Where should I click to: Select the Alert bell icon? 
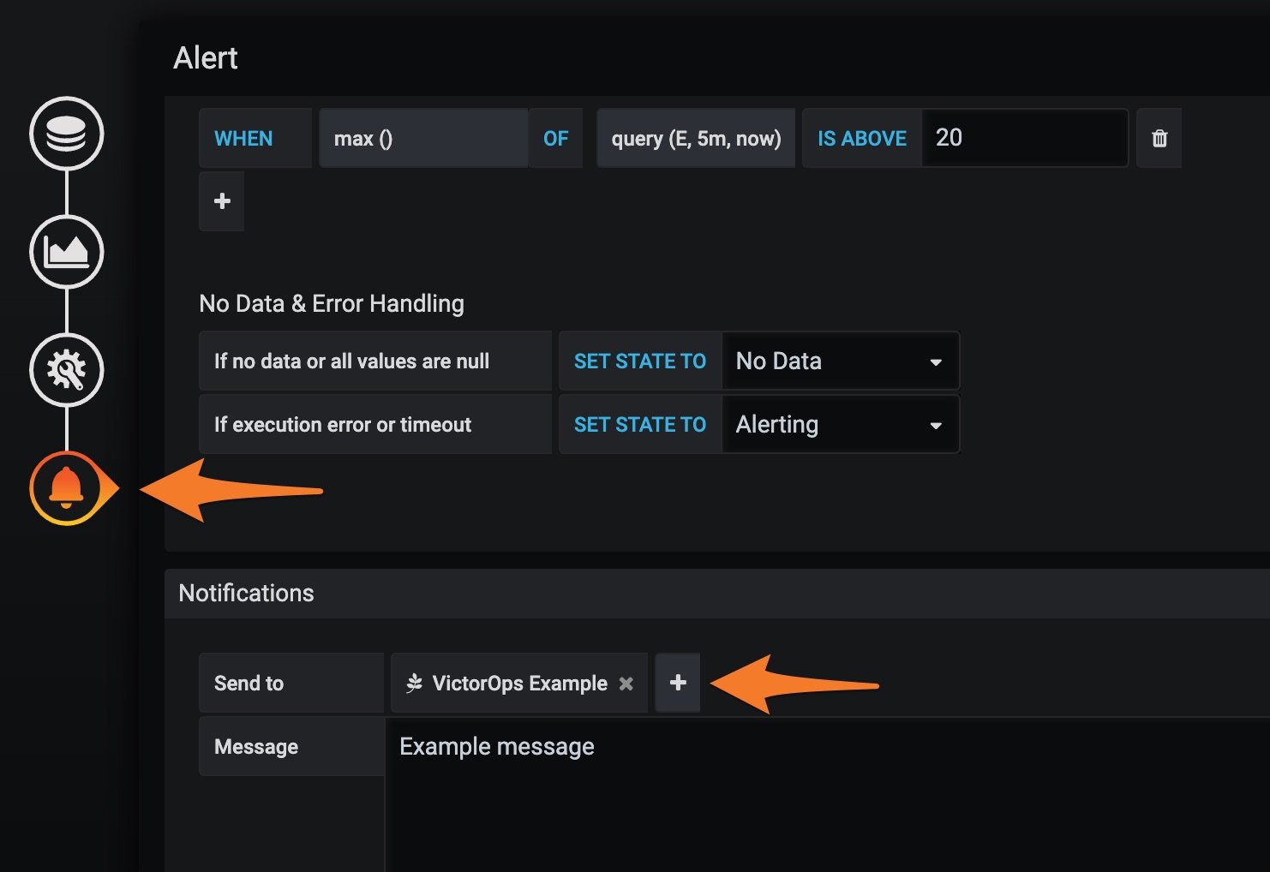pyautogui.click(x=67, y=488)
